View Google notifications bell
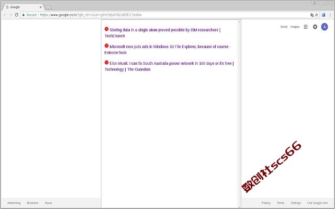The height and width of the screenshot is (209, 335). pyautogui.click(x=315, y=27)
